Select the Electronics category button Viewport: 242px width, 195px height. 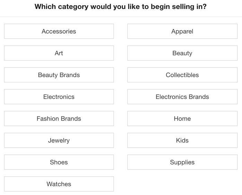point(59,97)
